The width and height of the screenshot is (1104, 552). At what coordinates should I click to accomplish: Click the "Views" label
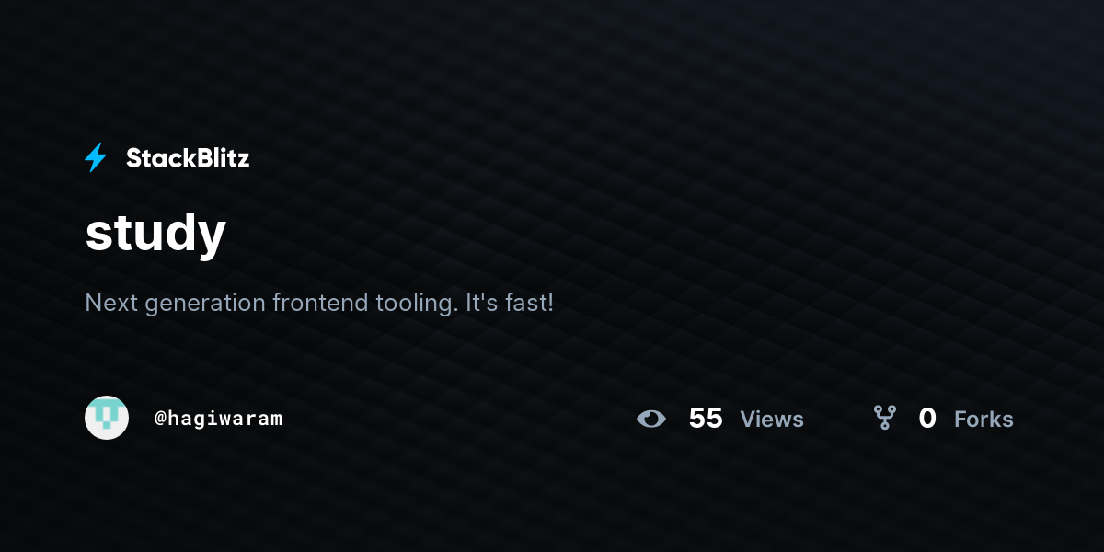point(772,420)
